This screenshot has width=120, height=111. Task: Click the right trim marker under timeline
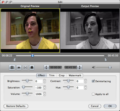106,60
